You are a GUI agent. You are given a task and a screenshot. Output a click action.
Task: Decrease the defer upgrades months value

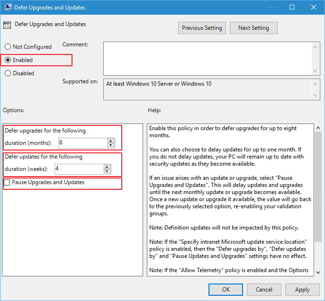pyautogui.click(x=111, y=145)
